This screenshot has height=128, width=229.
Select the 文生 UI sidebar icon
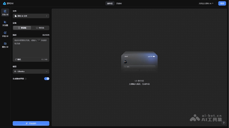tap(5, 11)
